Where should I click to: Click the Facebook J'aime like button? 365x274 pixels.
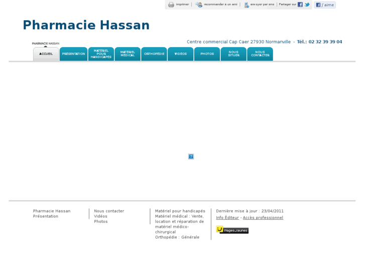(325, 5)
